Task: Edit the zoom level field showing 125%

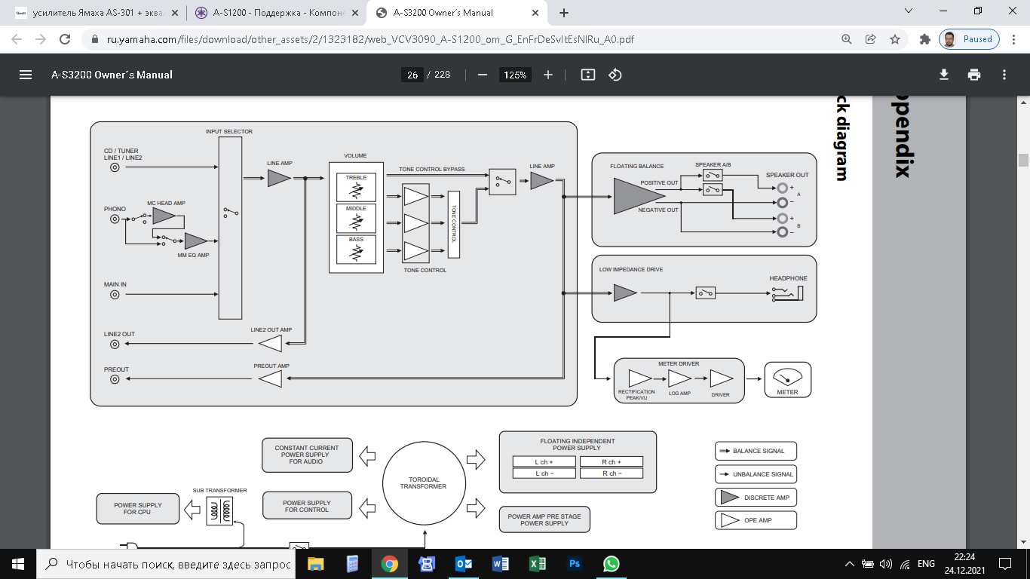Action: tap(515, 75)
